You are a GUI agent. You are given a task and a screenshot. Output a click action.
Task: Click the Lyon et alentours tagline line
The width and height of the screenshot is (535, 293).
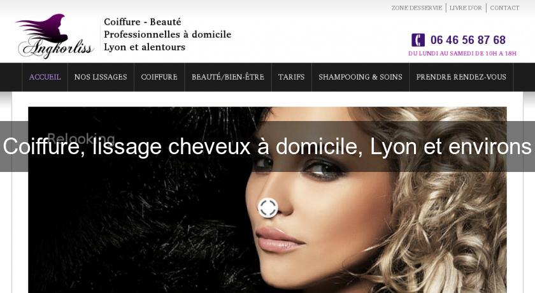click(145, 47)
